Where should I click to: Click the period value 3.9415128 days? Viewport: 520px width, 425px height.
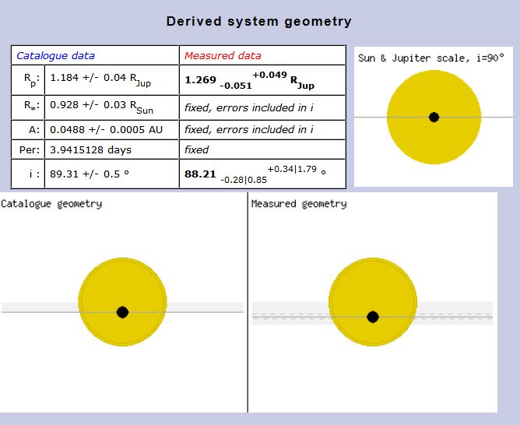tap(90, 149)
